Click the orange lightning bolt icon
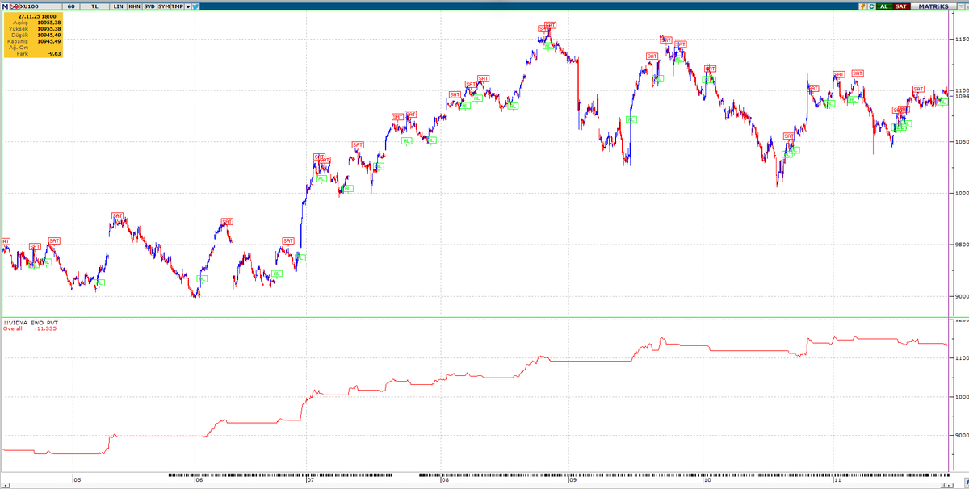The width and height of the screenshot is (969, 489). [863, 6]
